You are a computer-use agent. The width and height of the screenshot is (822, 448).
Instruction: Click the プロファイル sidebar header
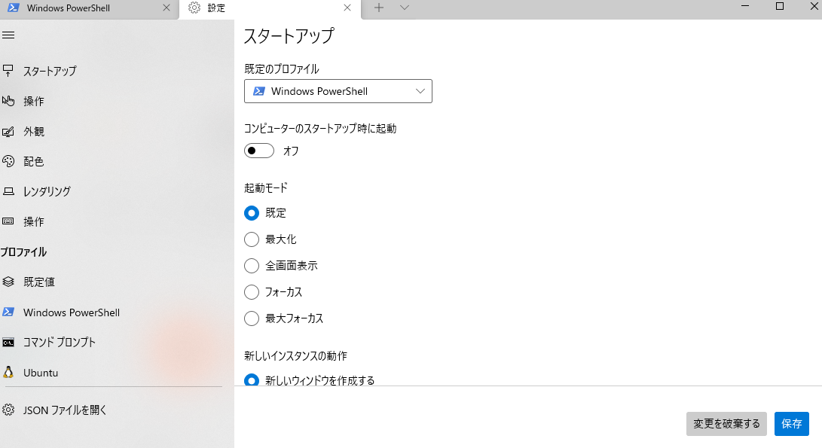tap(23, 252)
